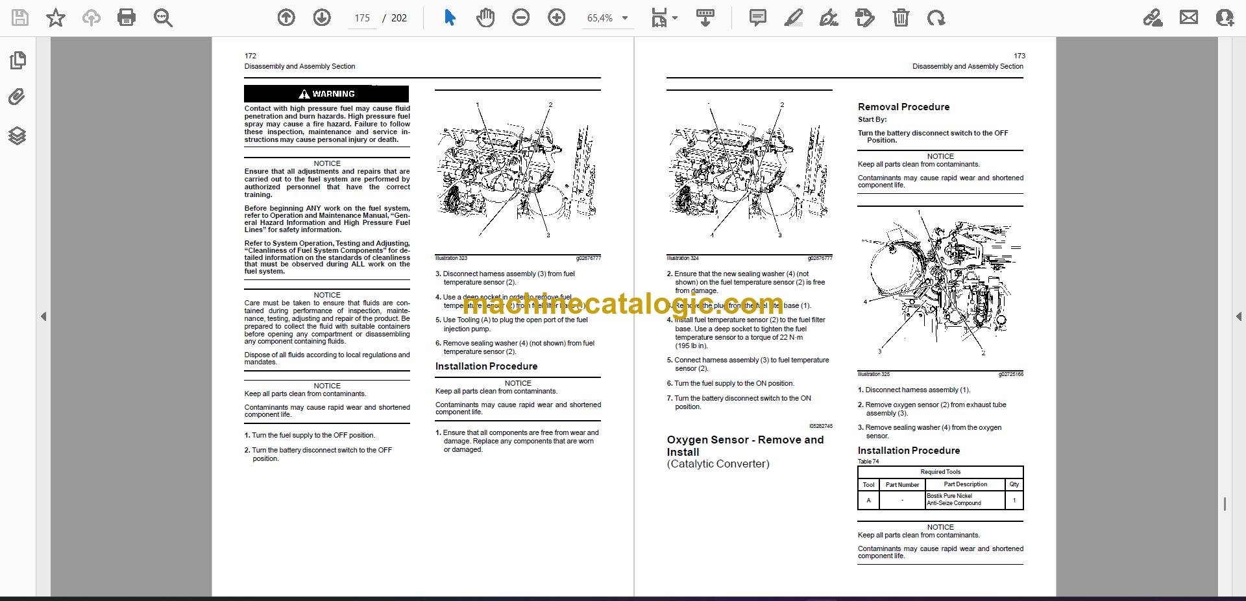This screenshot has height=601, width=1246.
Task: Click '(Catalytic Converter)' subtitle text
Action: click(718, 464)
